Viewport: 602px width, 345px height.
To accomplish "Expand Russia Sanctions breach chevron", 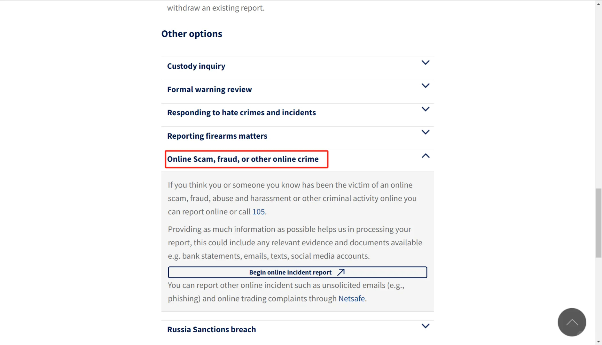I will [425, 326].
